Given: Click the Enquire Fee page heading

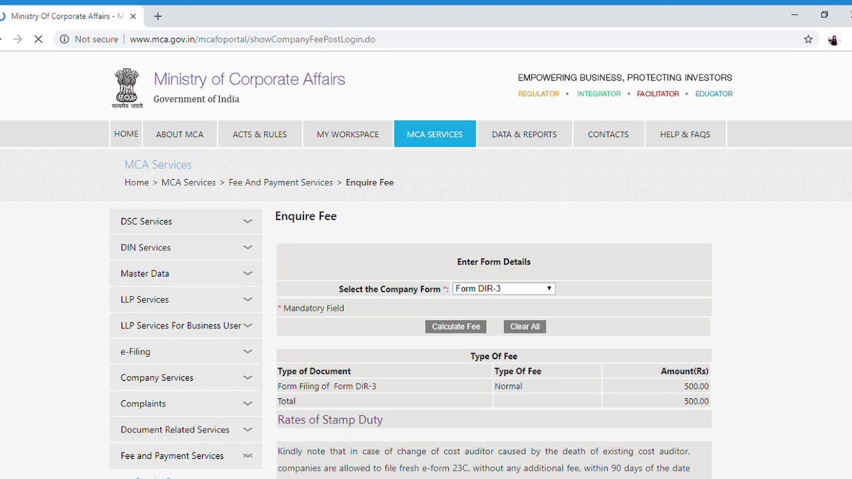Looking at the screenshot, I should tap(306, 216).
